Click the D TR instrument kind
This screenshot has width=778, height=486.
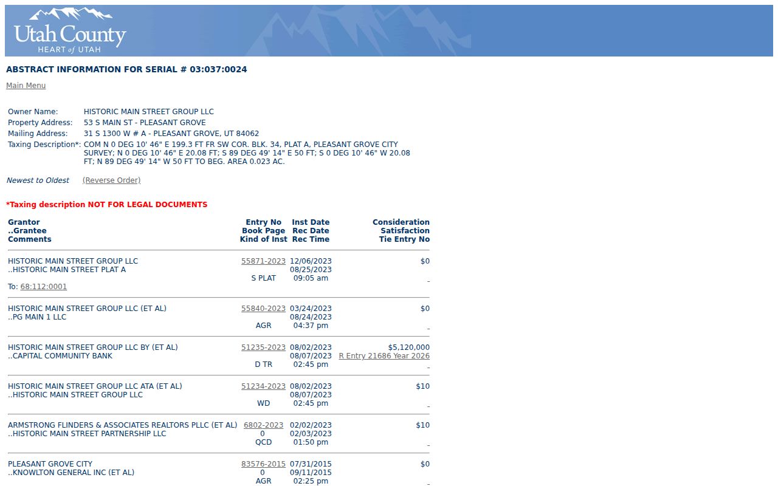coord(263,364)
